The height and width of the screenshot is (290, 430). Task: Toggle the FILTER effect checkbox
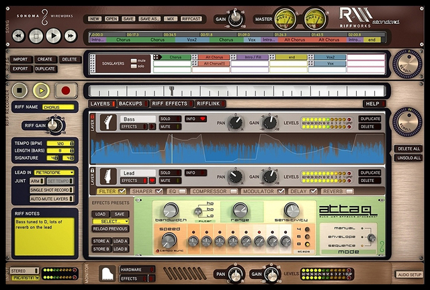pyautogui.click(x=122, y=191)
